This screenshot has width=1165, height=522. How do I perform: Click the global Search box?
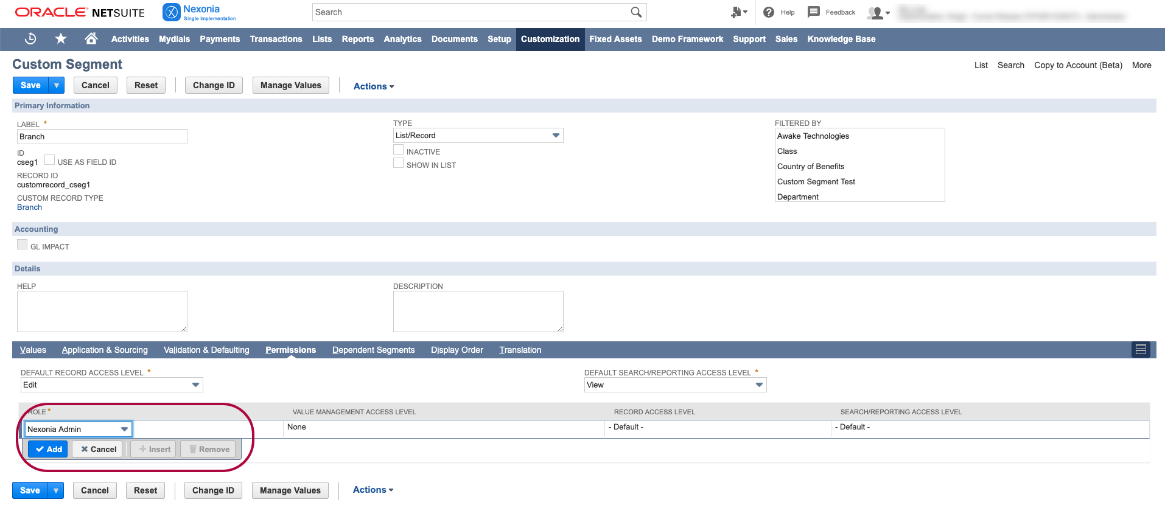coord(479,12)
